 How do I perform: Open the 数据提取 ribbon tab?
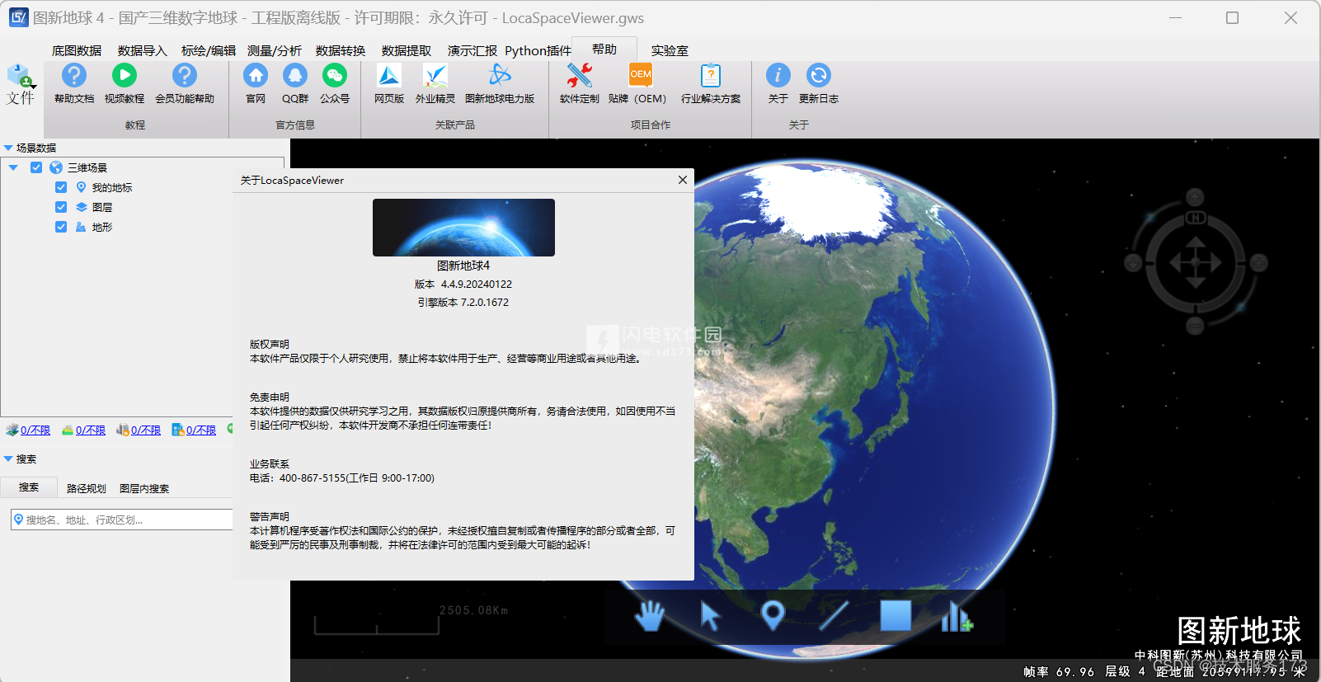tap(407, 50)
